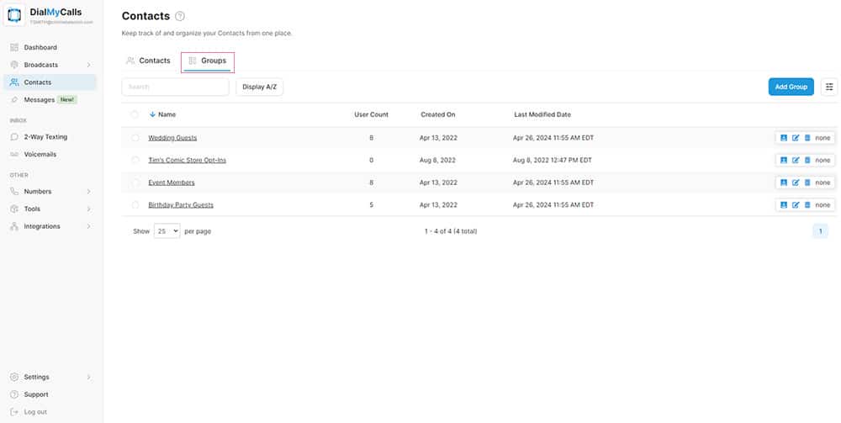Select the Wedding Guests row checkbox
Screen dimensions: 841x423
click(135, 138)
